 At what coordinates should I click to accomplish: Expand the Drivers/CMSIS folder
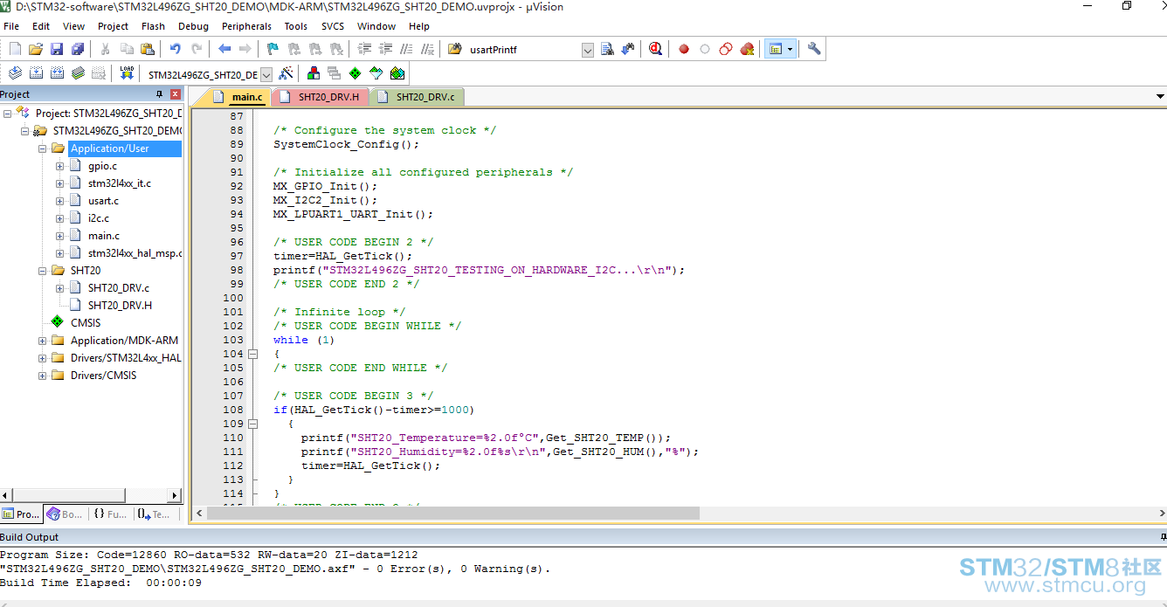(x=42, y=376)
